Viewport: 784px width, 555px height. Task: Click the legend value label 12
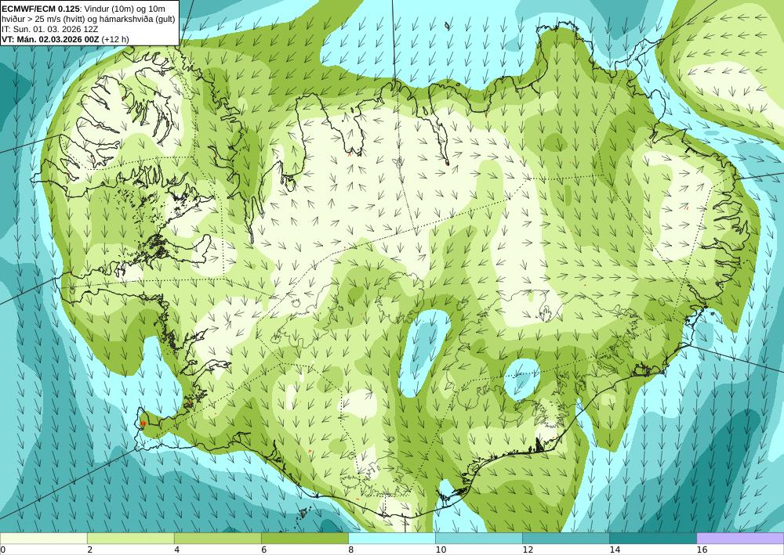(x=528, y=550)
